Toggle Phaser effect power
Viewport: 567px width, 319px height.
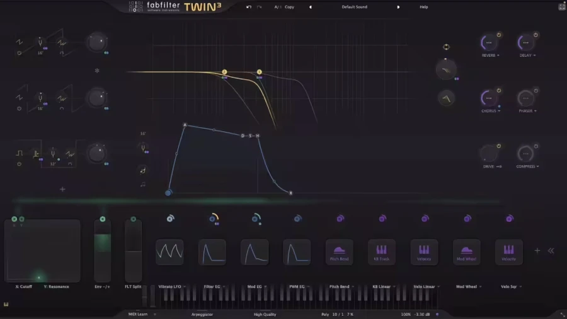[535, 90]
